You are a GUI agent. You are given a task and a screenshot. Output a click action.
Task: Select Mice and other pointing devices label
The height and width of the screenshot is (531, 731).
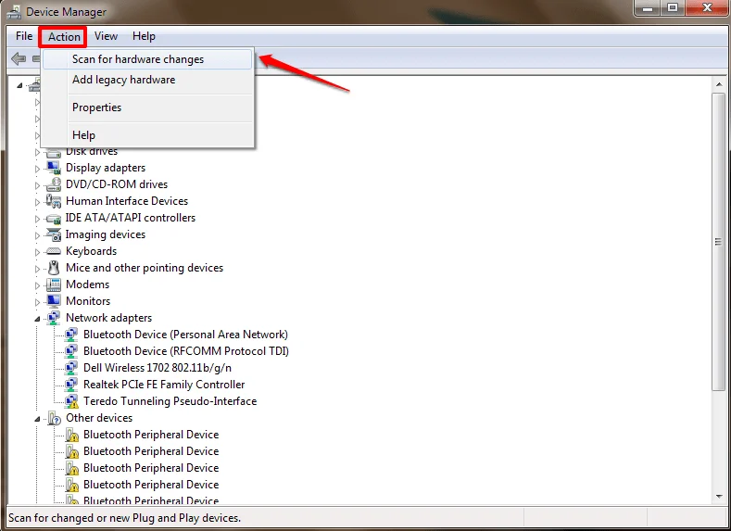click(x=145, y=268)
